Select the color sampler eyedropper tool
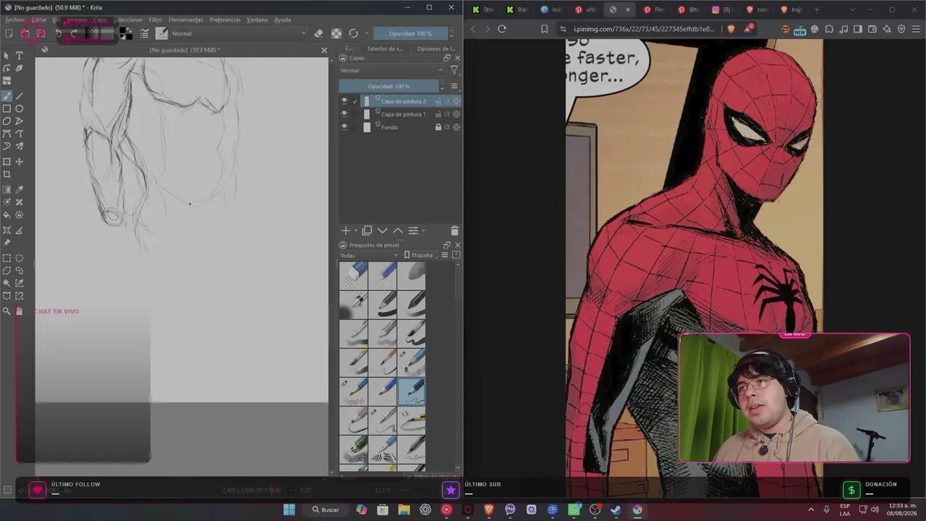The height and width of the screenshot is (521, 926). click(20, 190)
